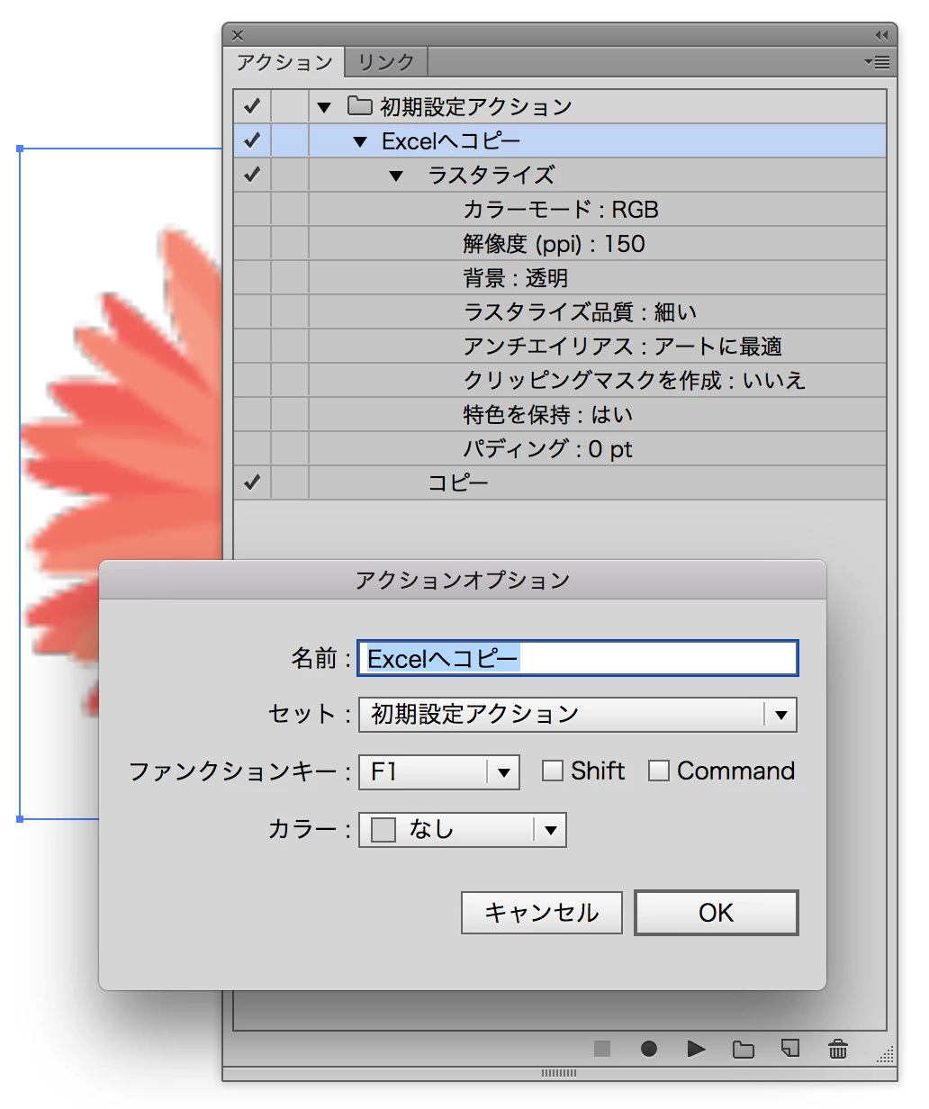Stop recording with the stop square icon

602,1049
